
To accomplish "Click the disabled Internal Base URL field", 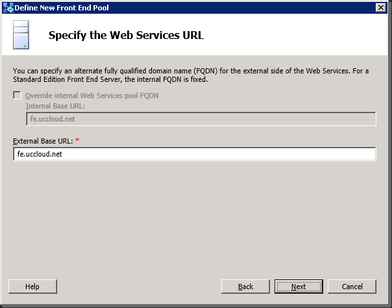I will (201, 119).
